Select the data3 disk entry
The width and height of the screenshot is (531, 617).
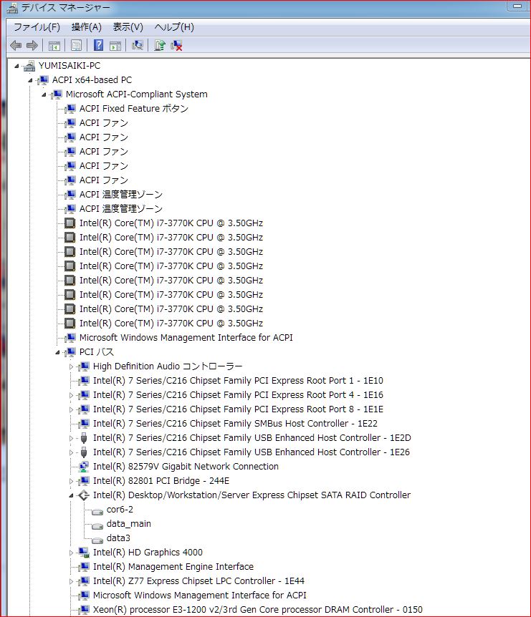118,538
